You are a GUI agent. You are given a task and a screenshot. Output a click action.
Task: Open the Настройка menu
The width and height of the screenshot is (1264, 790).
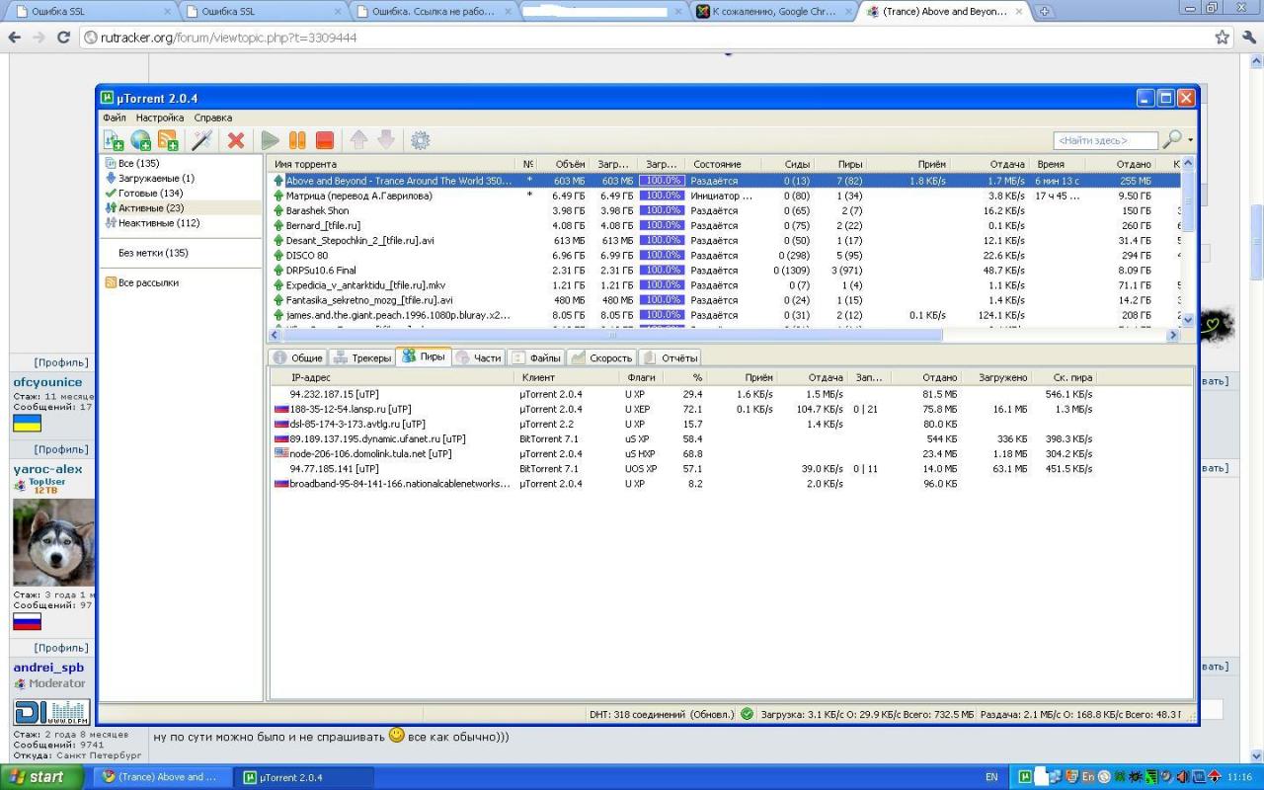pyautogui.click(x=160, y=118)
